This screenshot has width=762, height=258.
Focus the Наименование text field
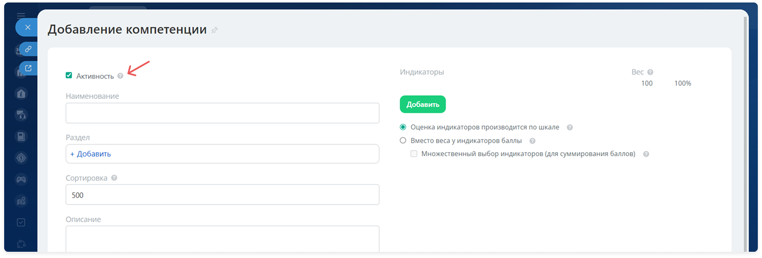click(222, 113)
